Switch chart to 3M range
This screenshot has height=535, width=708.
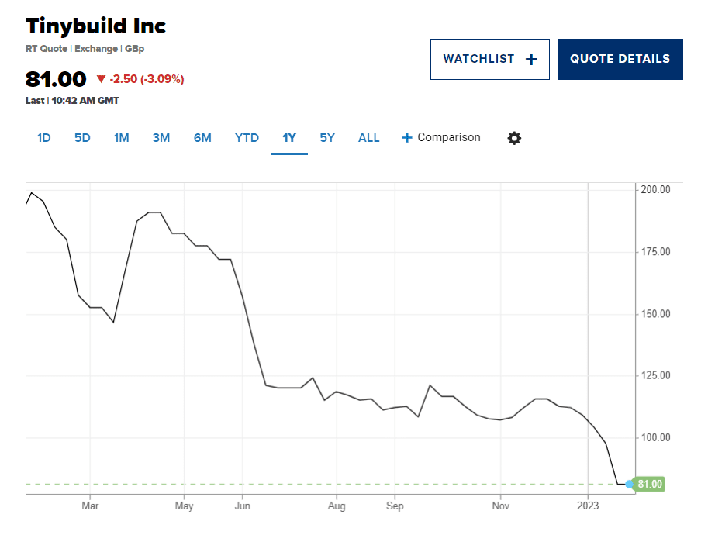(161, 138)
